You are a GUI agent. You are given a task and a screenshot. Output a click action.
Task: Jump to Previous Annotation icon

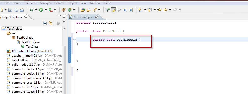tap(150, 10)
